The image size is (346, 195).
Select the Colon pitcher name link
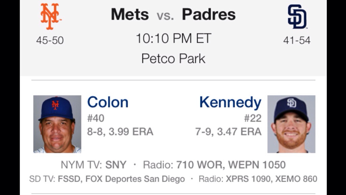pyautogui.click(x=108, y=102)
